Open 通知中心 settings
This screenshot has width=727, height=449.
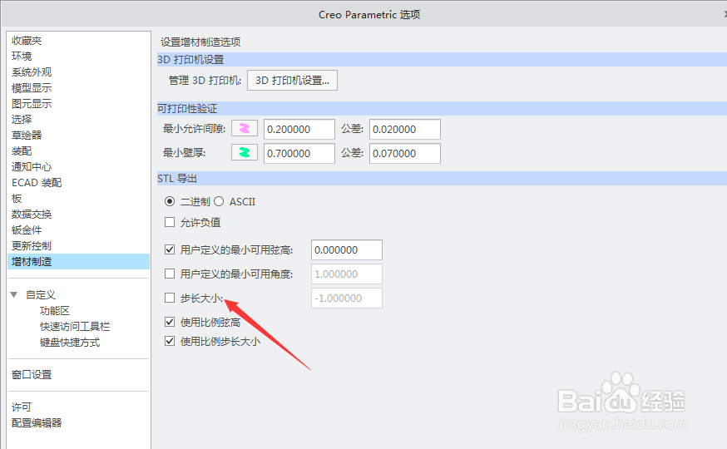coord(32,167)
